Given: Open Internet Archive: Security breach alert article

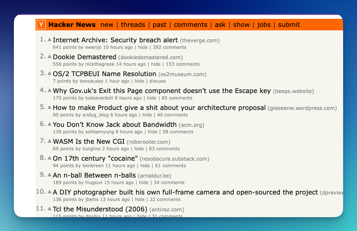Looking at the screenshot, I should coord(115,40).
